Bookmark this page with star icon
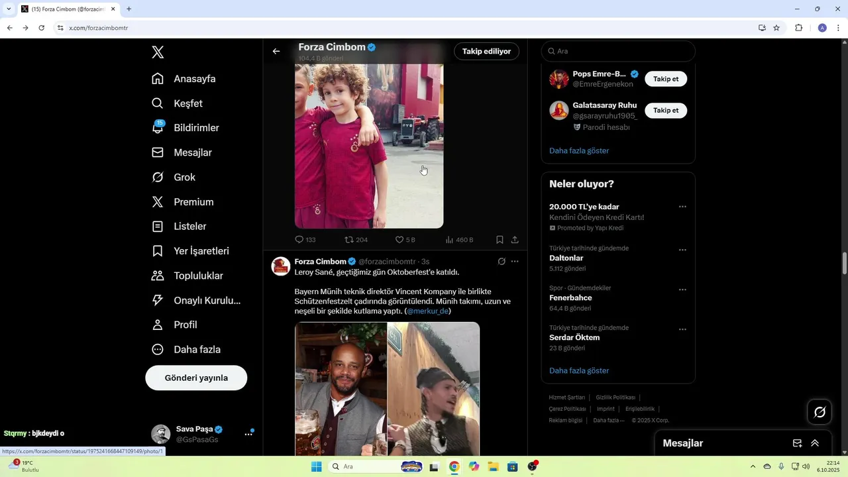The image size is (848, 477). pos(776,28)
